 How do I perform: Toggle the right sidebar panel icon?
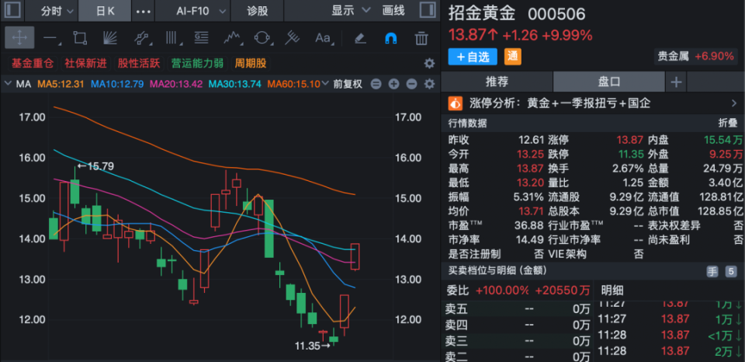tap(427, 10)
